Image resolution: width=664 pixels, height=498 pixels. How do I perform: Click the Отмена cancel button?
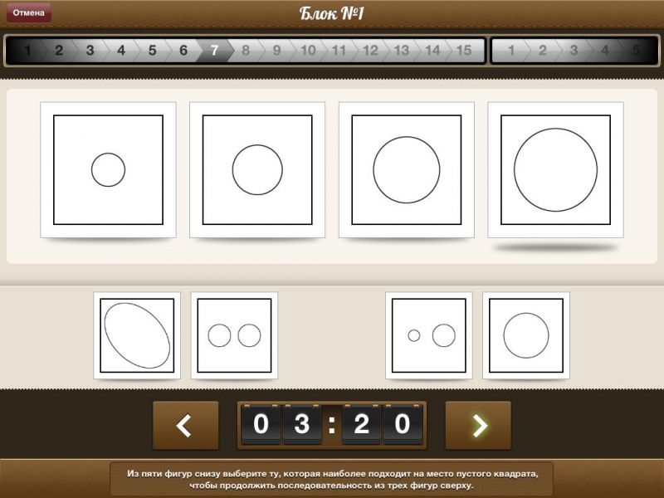28,12
